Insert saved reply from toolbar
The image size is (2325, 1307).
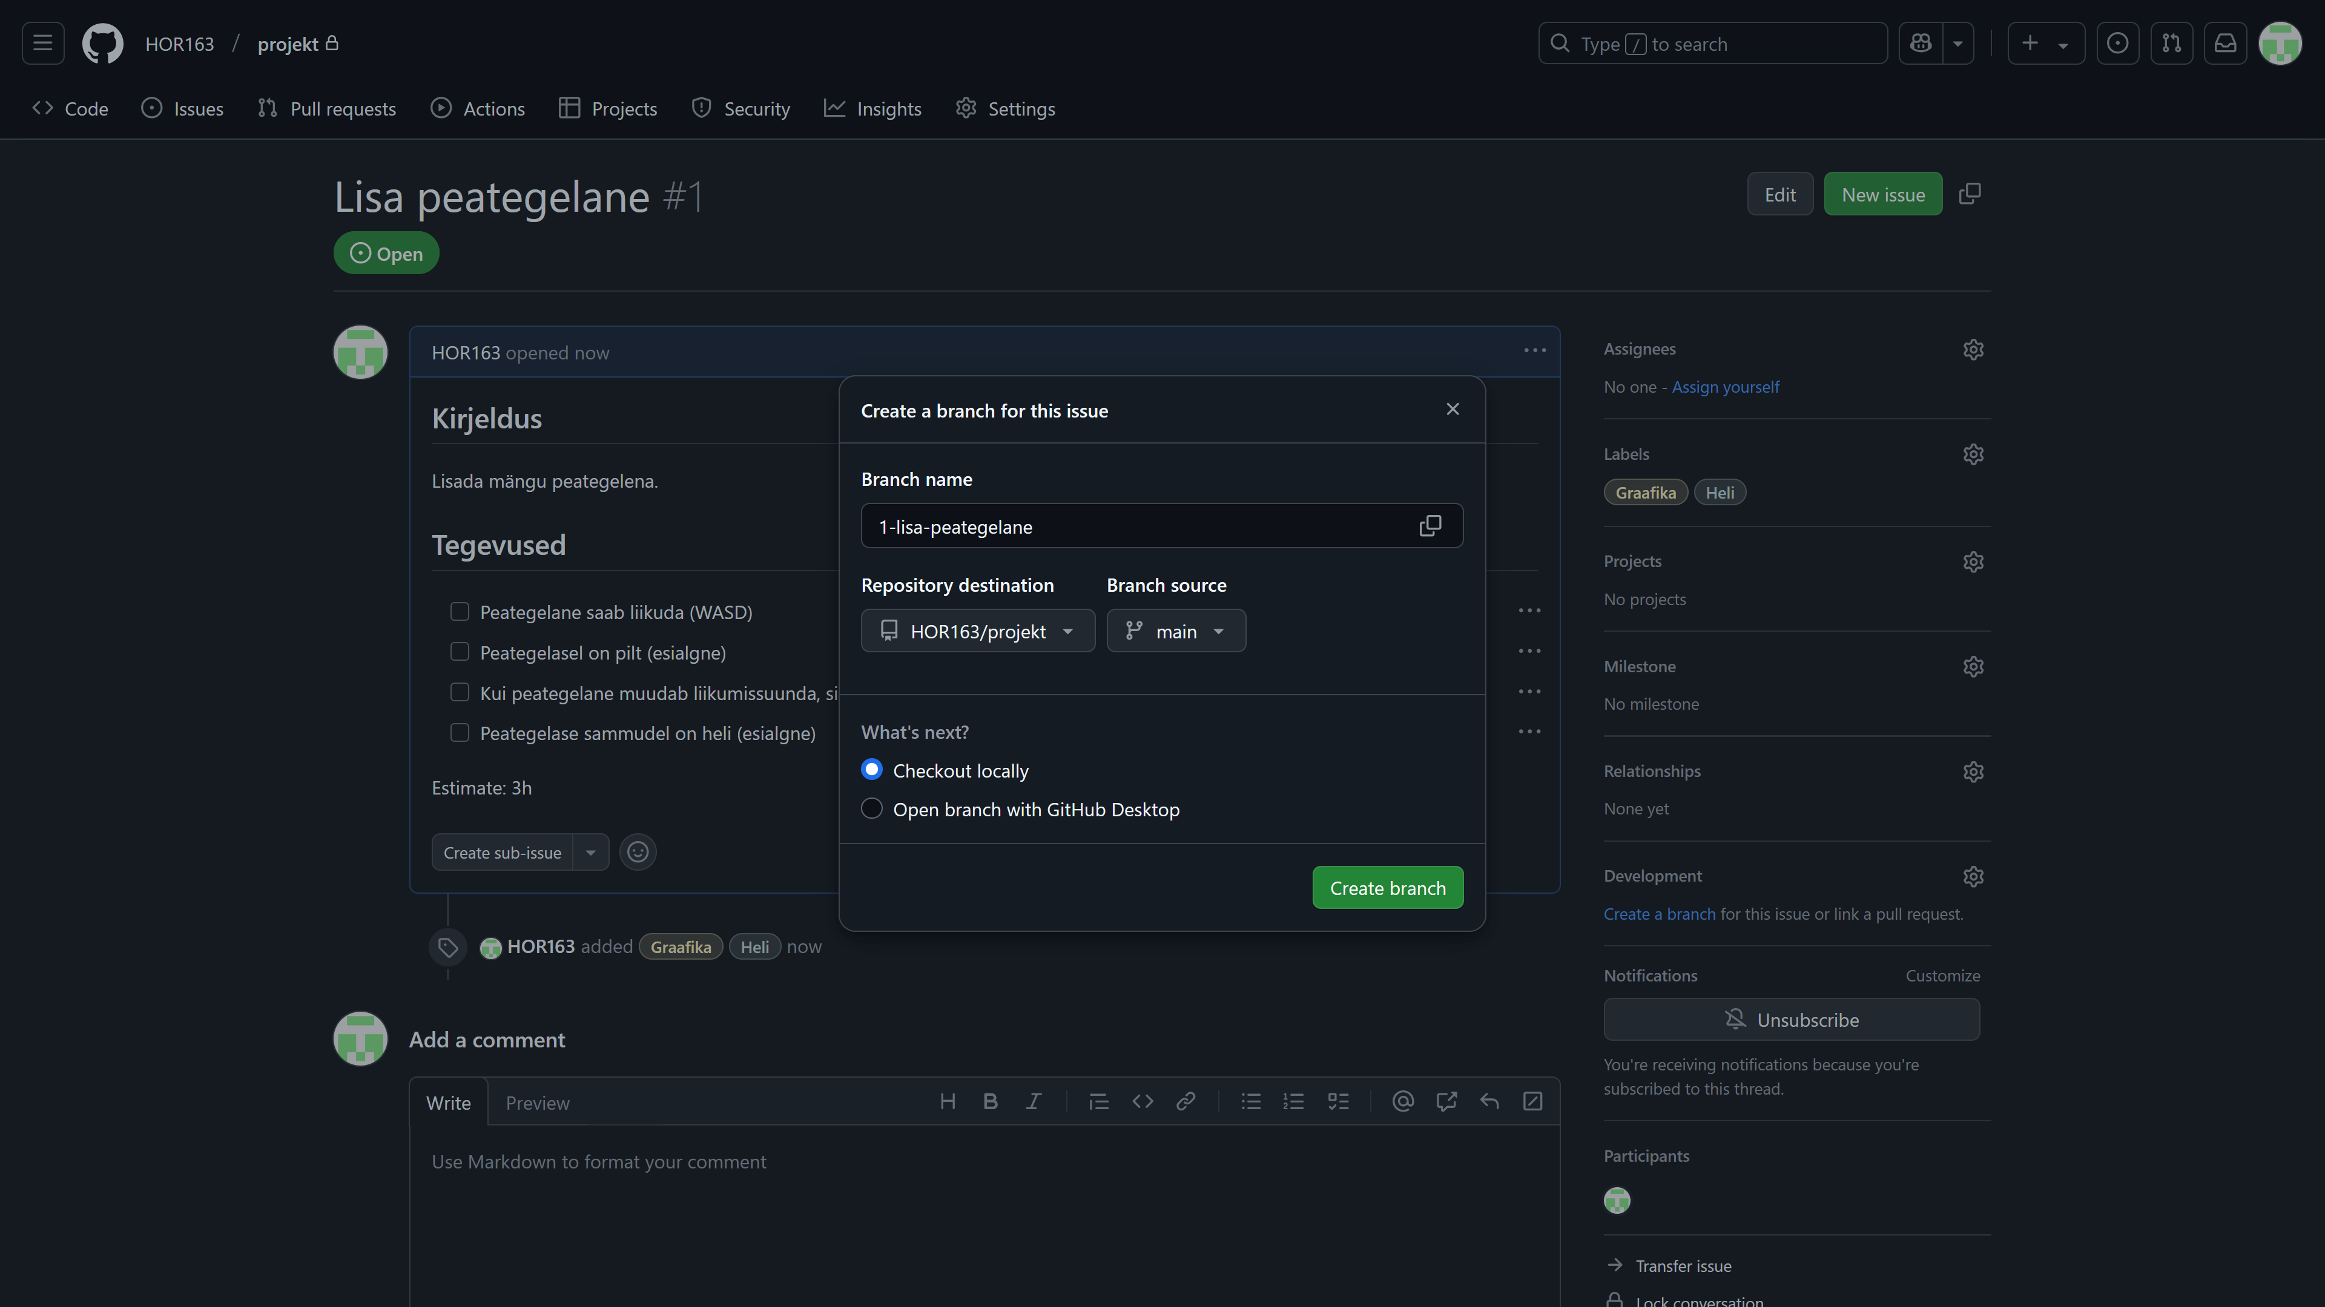[1489, 1101]
